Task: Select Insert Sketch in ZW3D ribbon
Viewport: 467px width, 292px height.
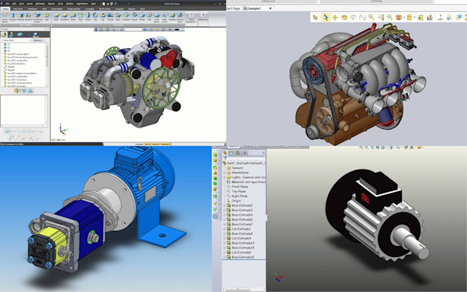Action: [x=5, y=17]
